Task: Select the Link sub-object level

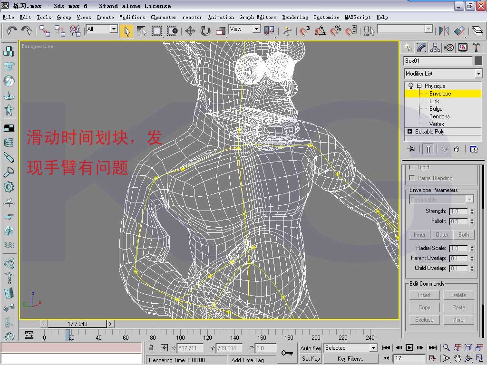Action: point(434,101)
